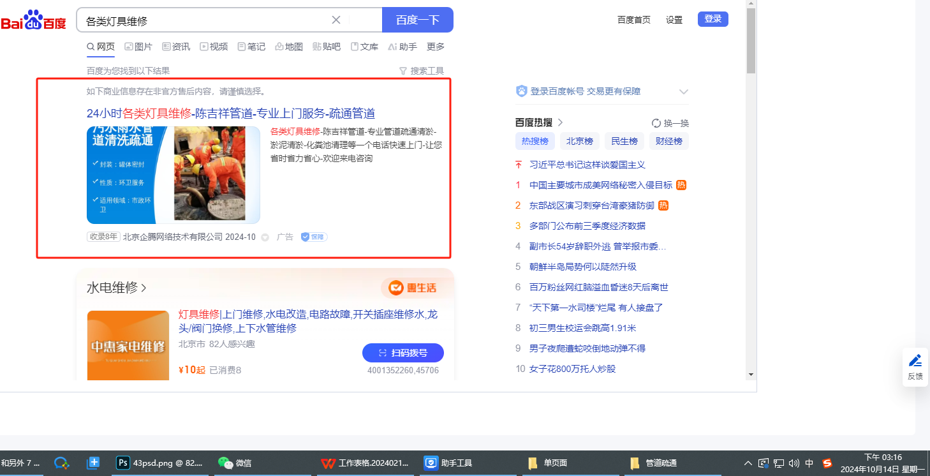Open Photoshop 43psd.png from the taskbar

click(x=160, y=463)
